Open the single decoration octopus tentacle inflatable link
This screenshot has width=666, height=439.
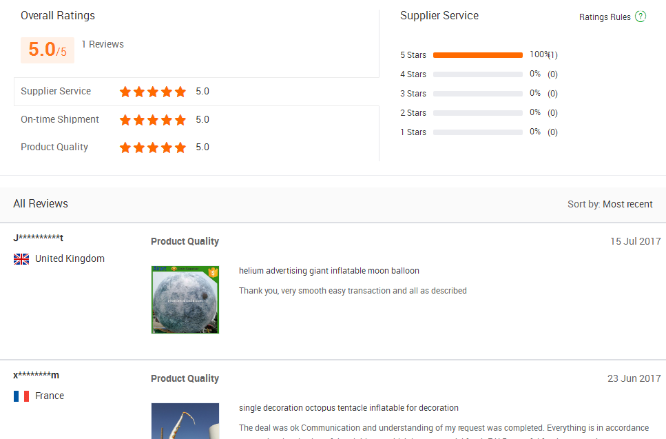pos(348,408)
